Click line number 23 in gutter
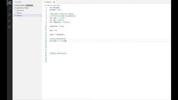Image resolution: width=178 pixels, height=100 pixels. pyautogui.click(x=46, y=53)
